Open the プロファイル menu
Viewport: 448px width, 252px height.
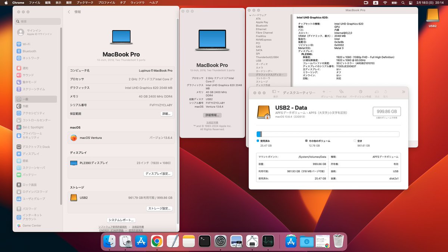(107, 3)
